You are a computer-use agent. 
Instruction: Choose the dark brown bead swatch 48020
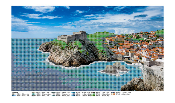coord(93,93)
